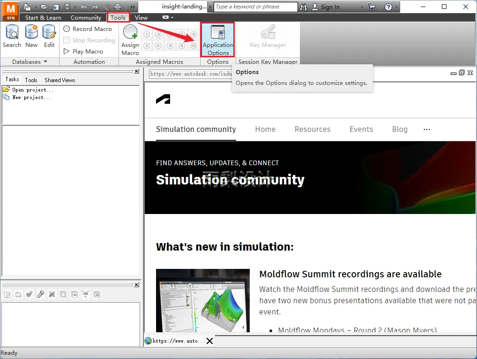Click the checkmark icon in lower panel toolbar

pos(29,294)
